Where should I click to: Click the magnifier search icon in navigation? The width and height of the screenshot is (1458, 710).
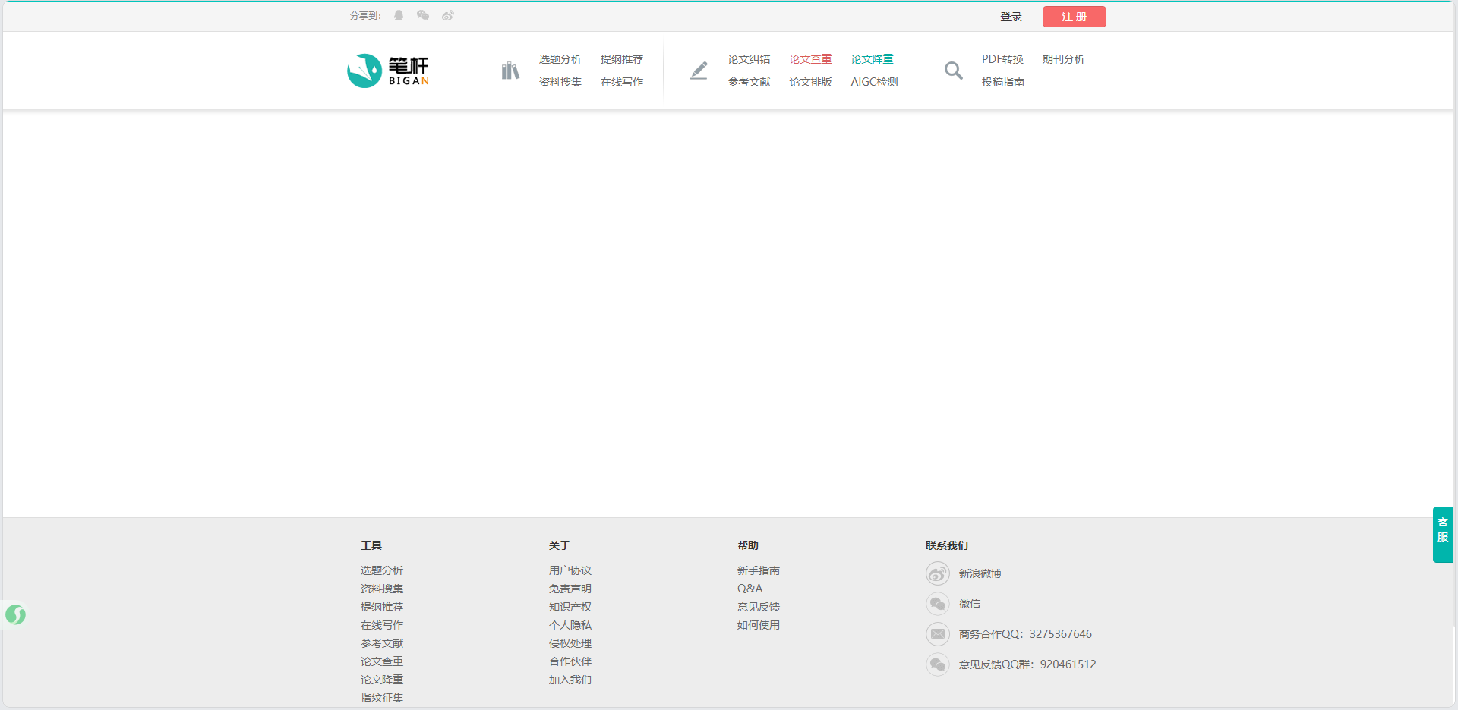[953, 71]
